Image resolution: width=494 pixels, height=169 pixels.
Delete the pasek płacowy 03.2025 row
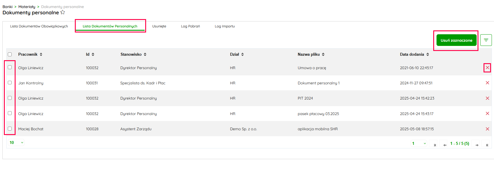487,114
